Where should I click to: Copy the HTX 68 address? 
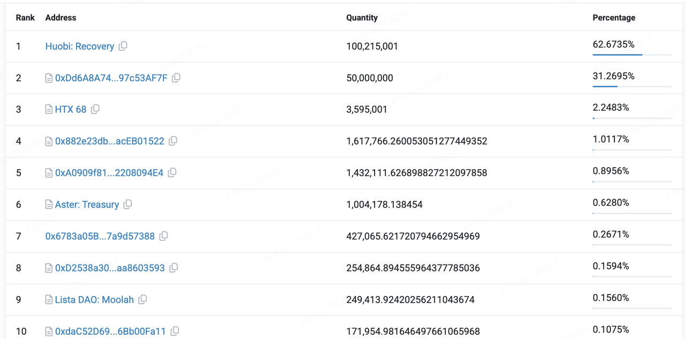pos(95,109)
